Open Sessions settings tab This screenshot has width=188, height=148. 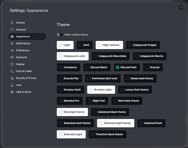pyautogui.click(x=27, y=30)
